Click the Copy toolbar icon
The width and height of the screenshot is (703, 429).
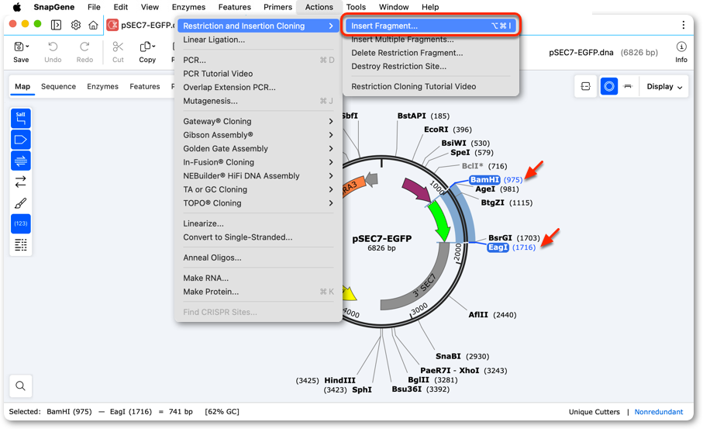147,47
